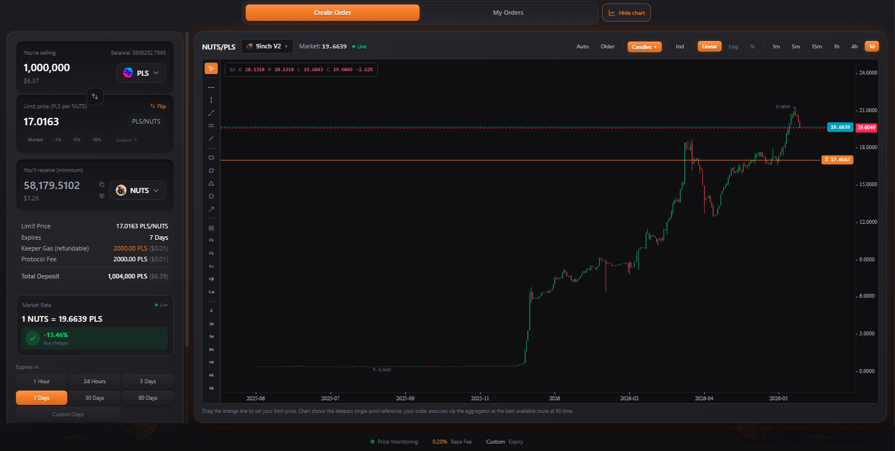
Task: Select the AB pattern tool
Action: tap(211, 375)
